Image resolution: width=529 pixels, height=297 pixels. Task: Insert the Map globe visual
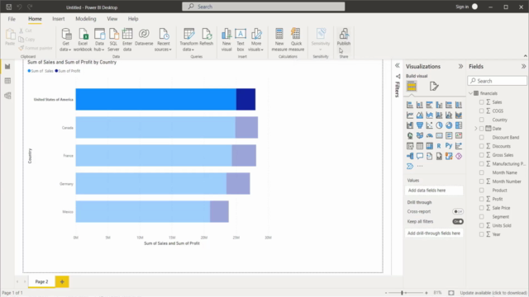[x=410, y=135]
